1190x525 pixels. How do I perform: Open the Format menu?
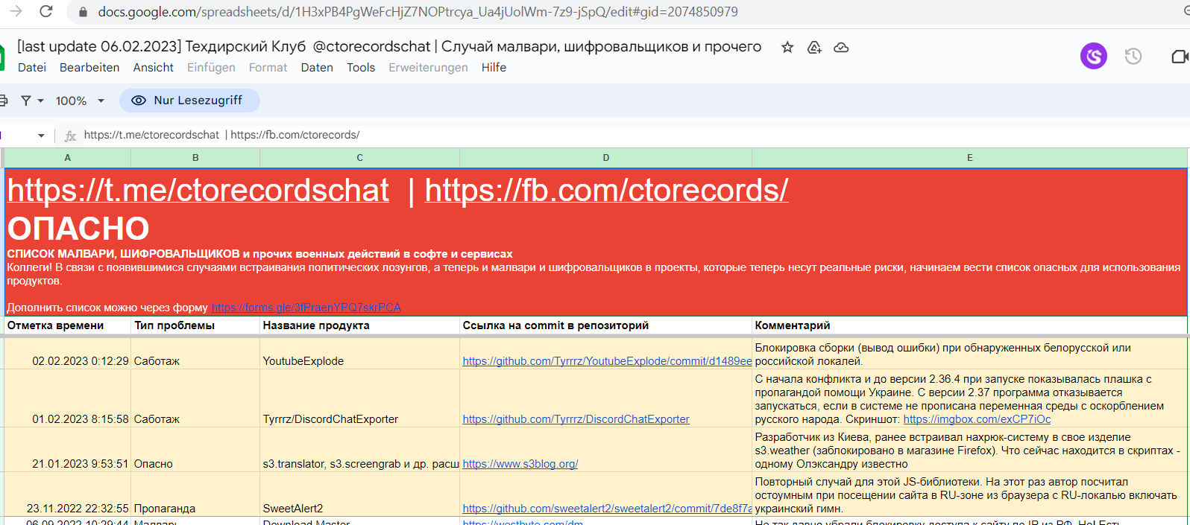pyautogui.click(x=268, y=67)
